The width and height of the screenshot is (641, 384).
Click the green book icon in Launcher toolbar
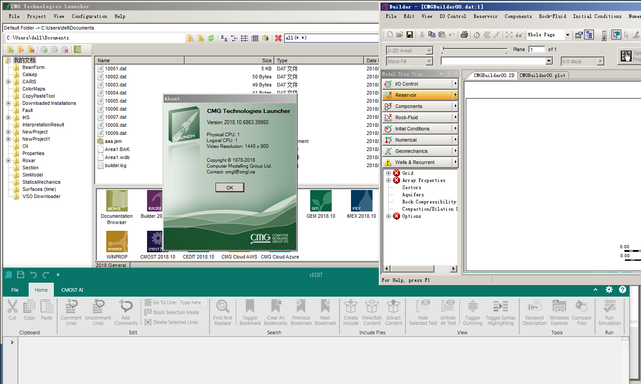point(78,49)
